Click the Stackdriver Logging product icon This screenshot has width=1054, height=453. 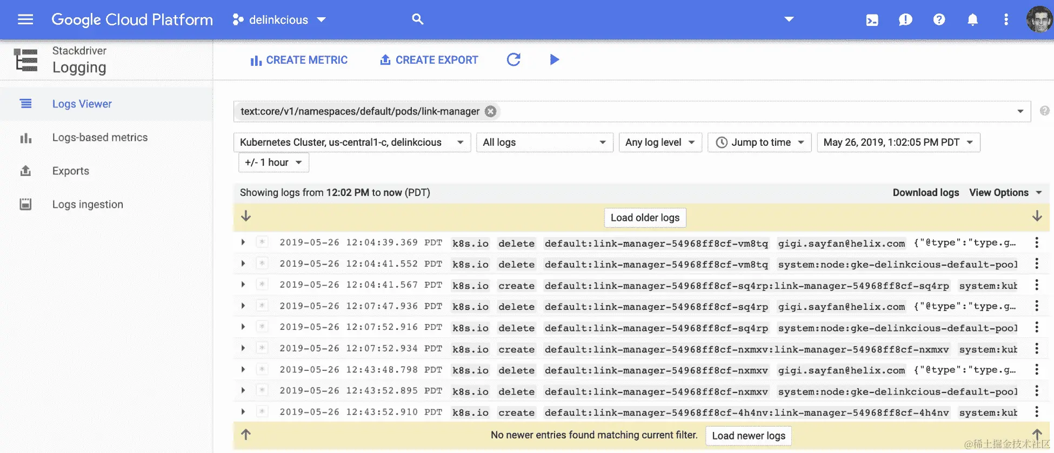pos(25,60)
